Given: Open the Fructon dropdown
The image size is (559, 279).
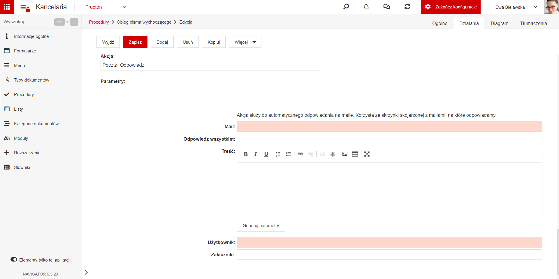Looking at the screenshot, I should coord(105,7).
